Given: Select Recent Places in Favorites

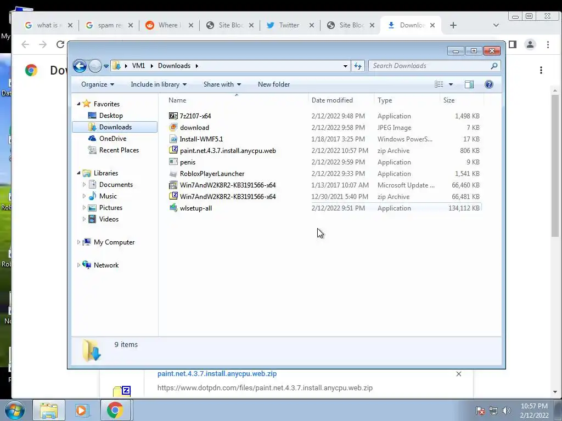Looking at the screenshot, I should 119,150.
